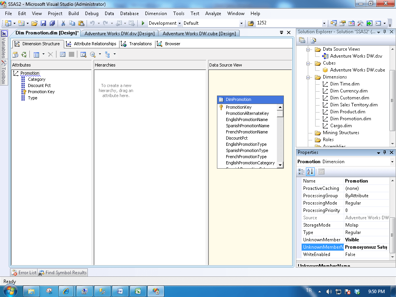Click the Cut scissors icon
Screen dimensions: 396x297
[x=63, y=23]
